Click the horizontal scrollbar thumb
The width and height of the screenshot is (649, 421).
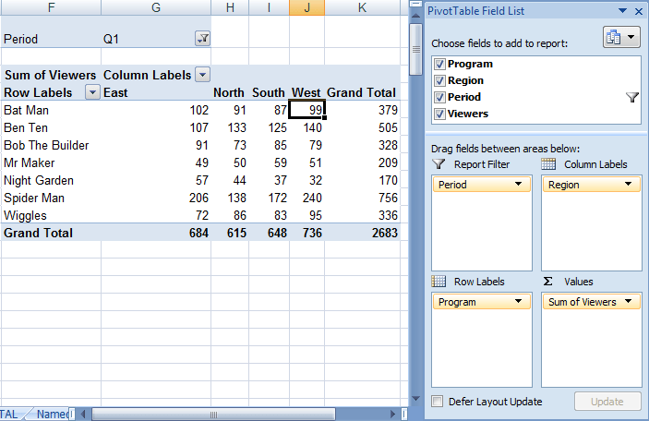(x=213, y=414)
